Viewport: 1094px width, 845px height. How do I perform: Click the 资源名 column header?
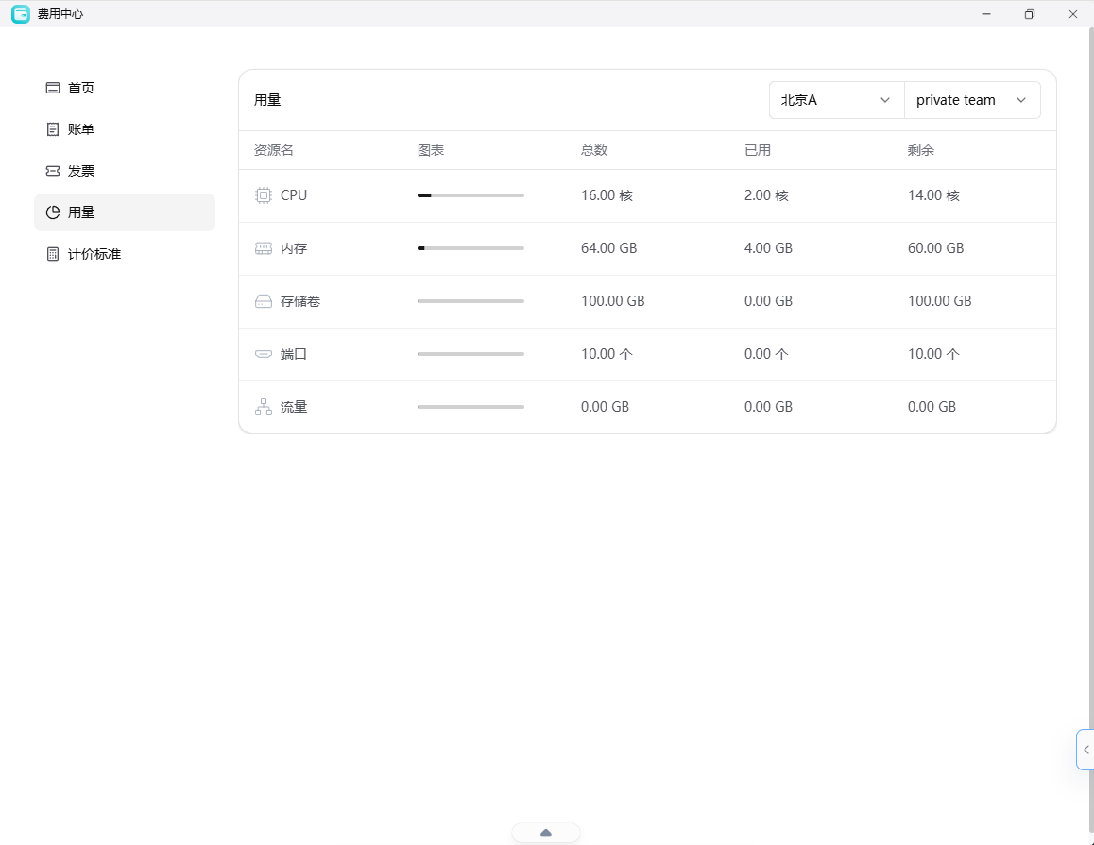pos(274,151)
